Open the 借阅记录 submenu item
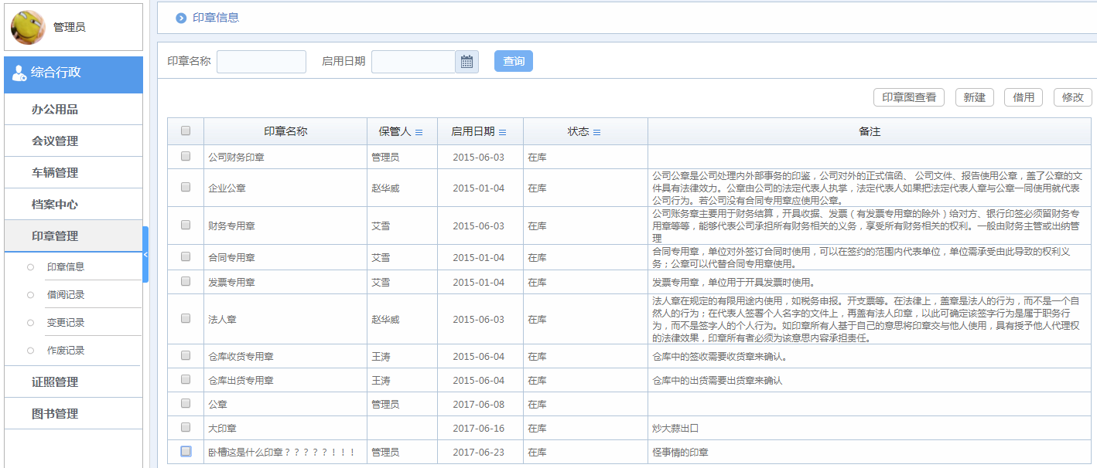Screen dimensions: 1097x468 tap(66, 295)
